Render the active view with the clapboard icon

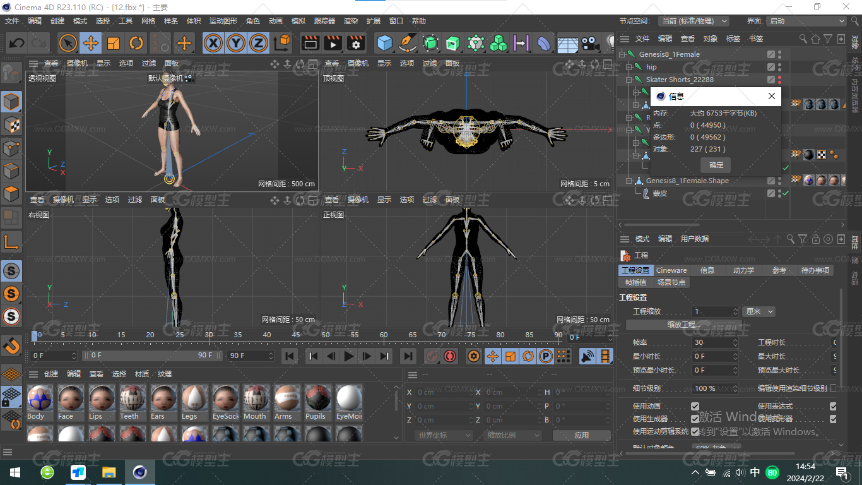(310, 43)
